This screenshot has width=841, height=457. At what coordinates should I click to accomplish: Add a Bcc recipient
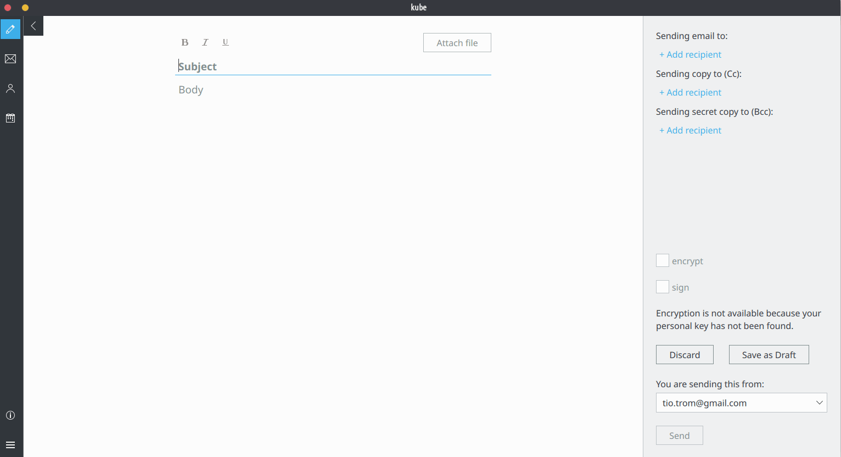point(691,130)
